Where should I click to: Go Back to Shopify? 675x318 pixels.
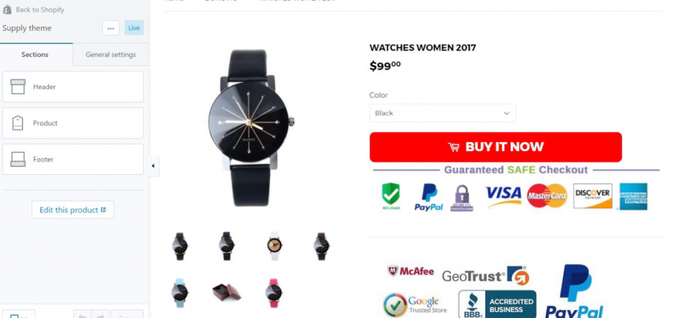(40, 9)
